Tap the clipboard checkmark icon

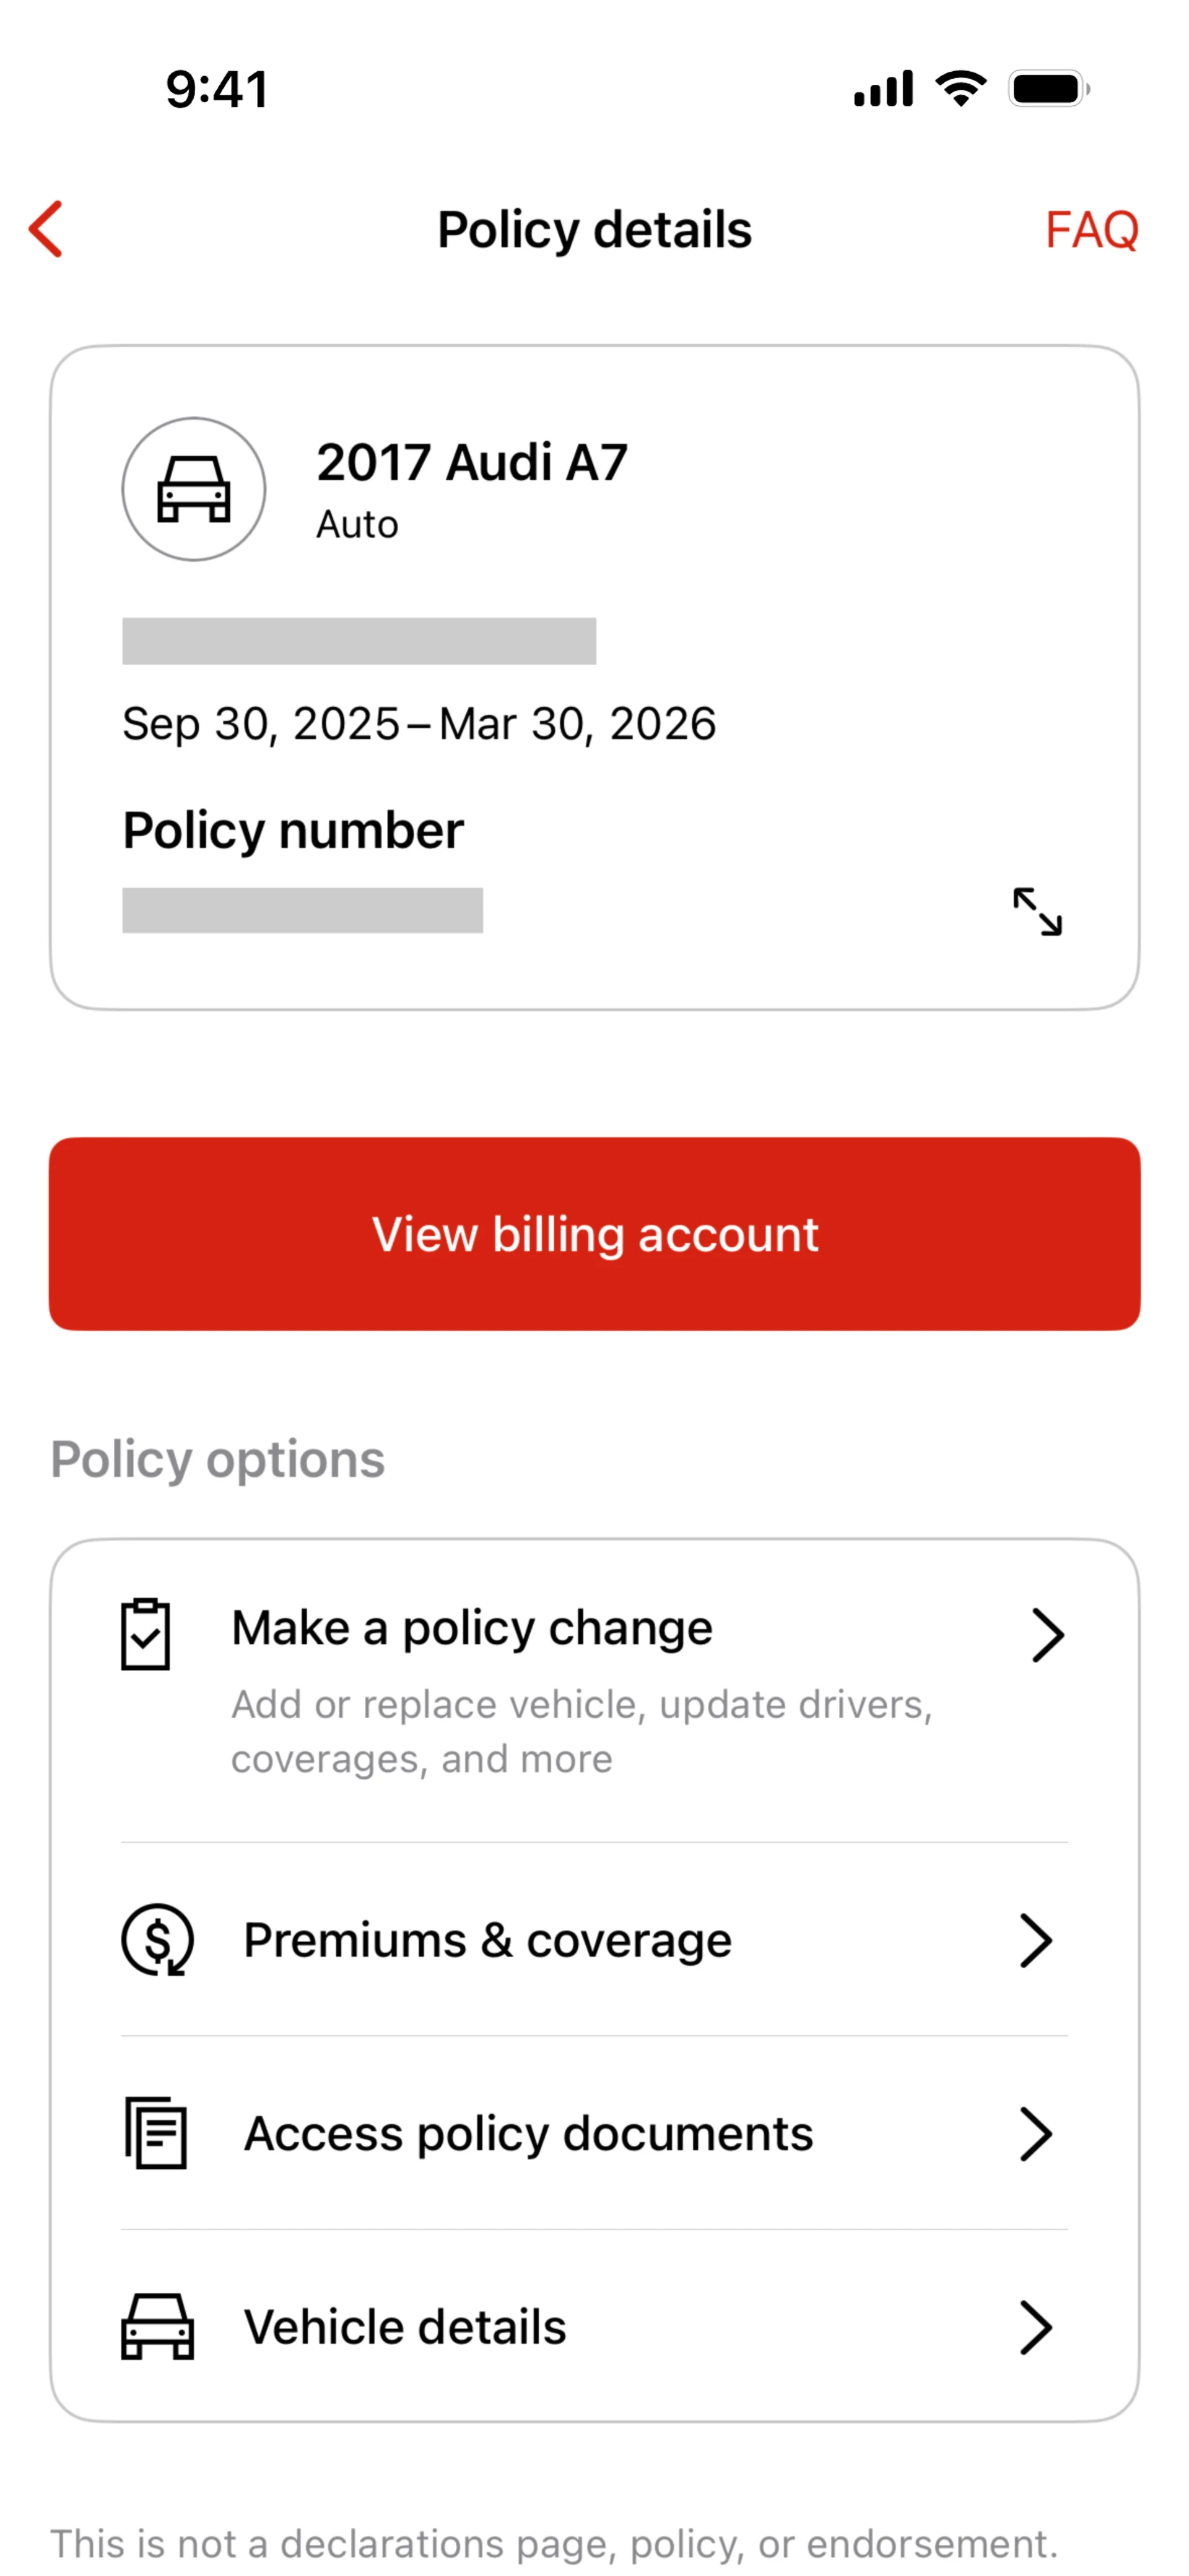[146, 1634]
